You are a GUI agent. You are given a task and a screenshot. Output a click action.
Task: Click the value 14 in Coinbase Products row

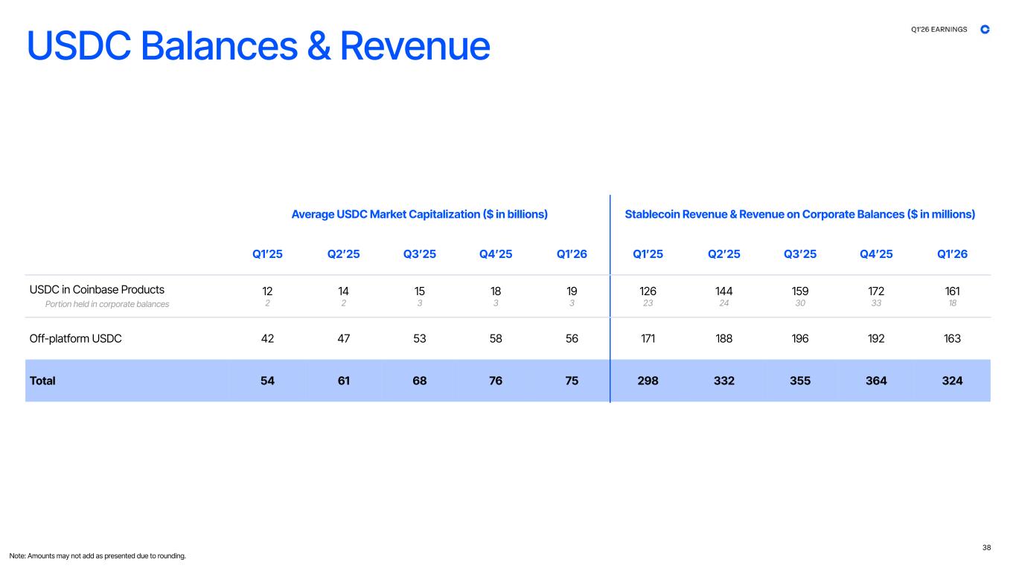click(x=344, y=290)
